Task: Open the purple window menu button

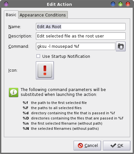Action: [6, 4]
